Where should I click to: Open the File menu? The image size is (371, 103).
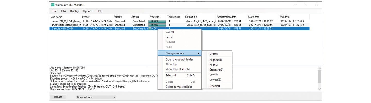54,11
